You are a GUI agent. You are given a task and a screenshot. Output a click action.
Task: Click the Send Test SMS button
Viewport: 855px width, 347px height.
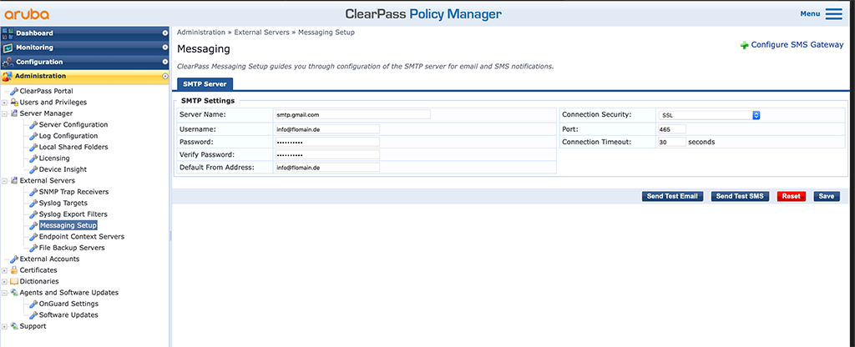click(x=740, y=196)
